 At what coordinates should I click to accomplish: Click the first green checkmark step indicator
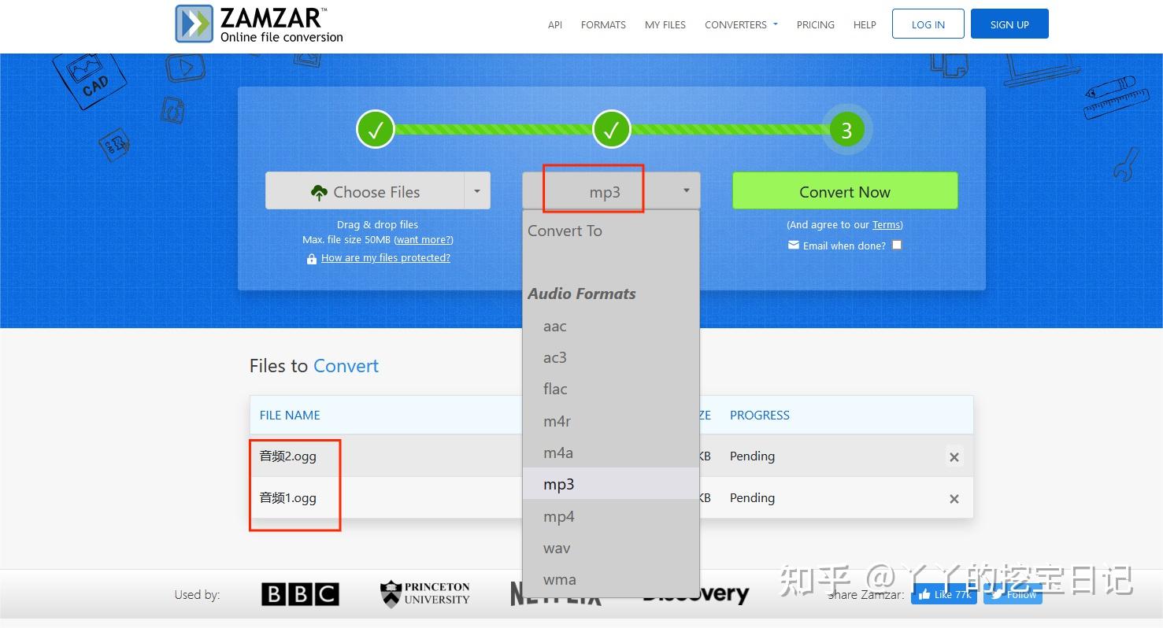(x=376, y=128)
